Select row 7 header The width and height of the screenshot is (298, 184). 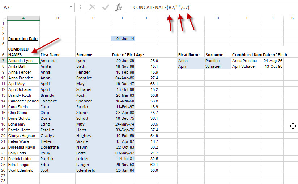click(x=4, y=61)
